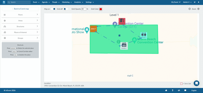This screenshot has width=203, height=93.
Task: Click the InEvent logo icon
Action: 4,2
